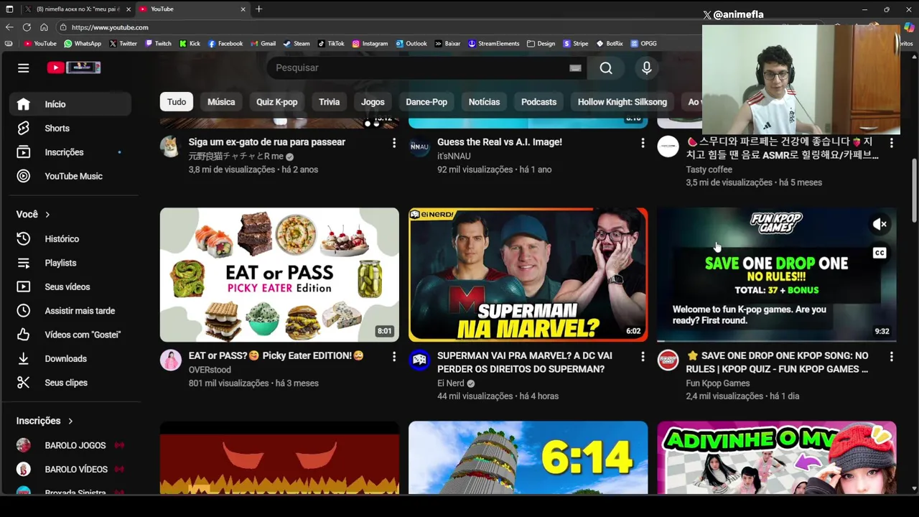
Task: Open the Design bookmarks folder
Action: click(541, 44)
